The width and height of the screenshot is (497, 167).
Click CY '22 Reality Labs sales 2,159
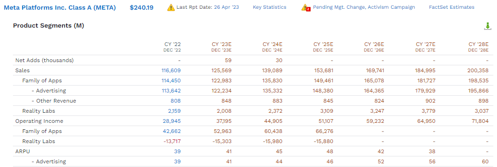tap(174, 111)
